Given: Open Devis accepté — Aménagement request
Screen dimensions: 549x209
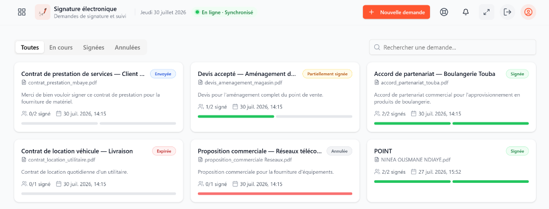Looking at the screenshot, I should (x=247, y=74).
